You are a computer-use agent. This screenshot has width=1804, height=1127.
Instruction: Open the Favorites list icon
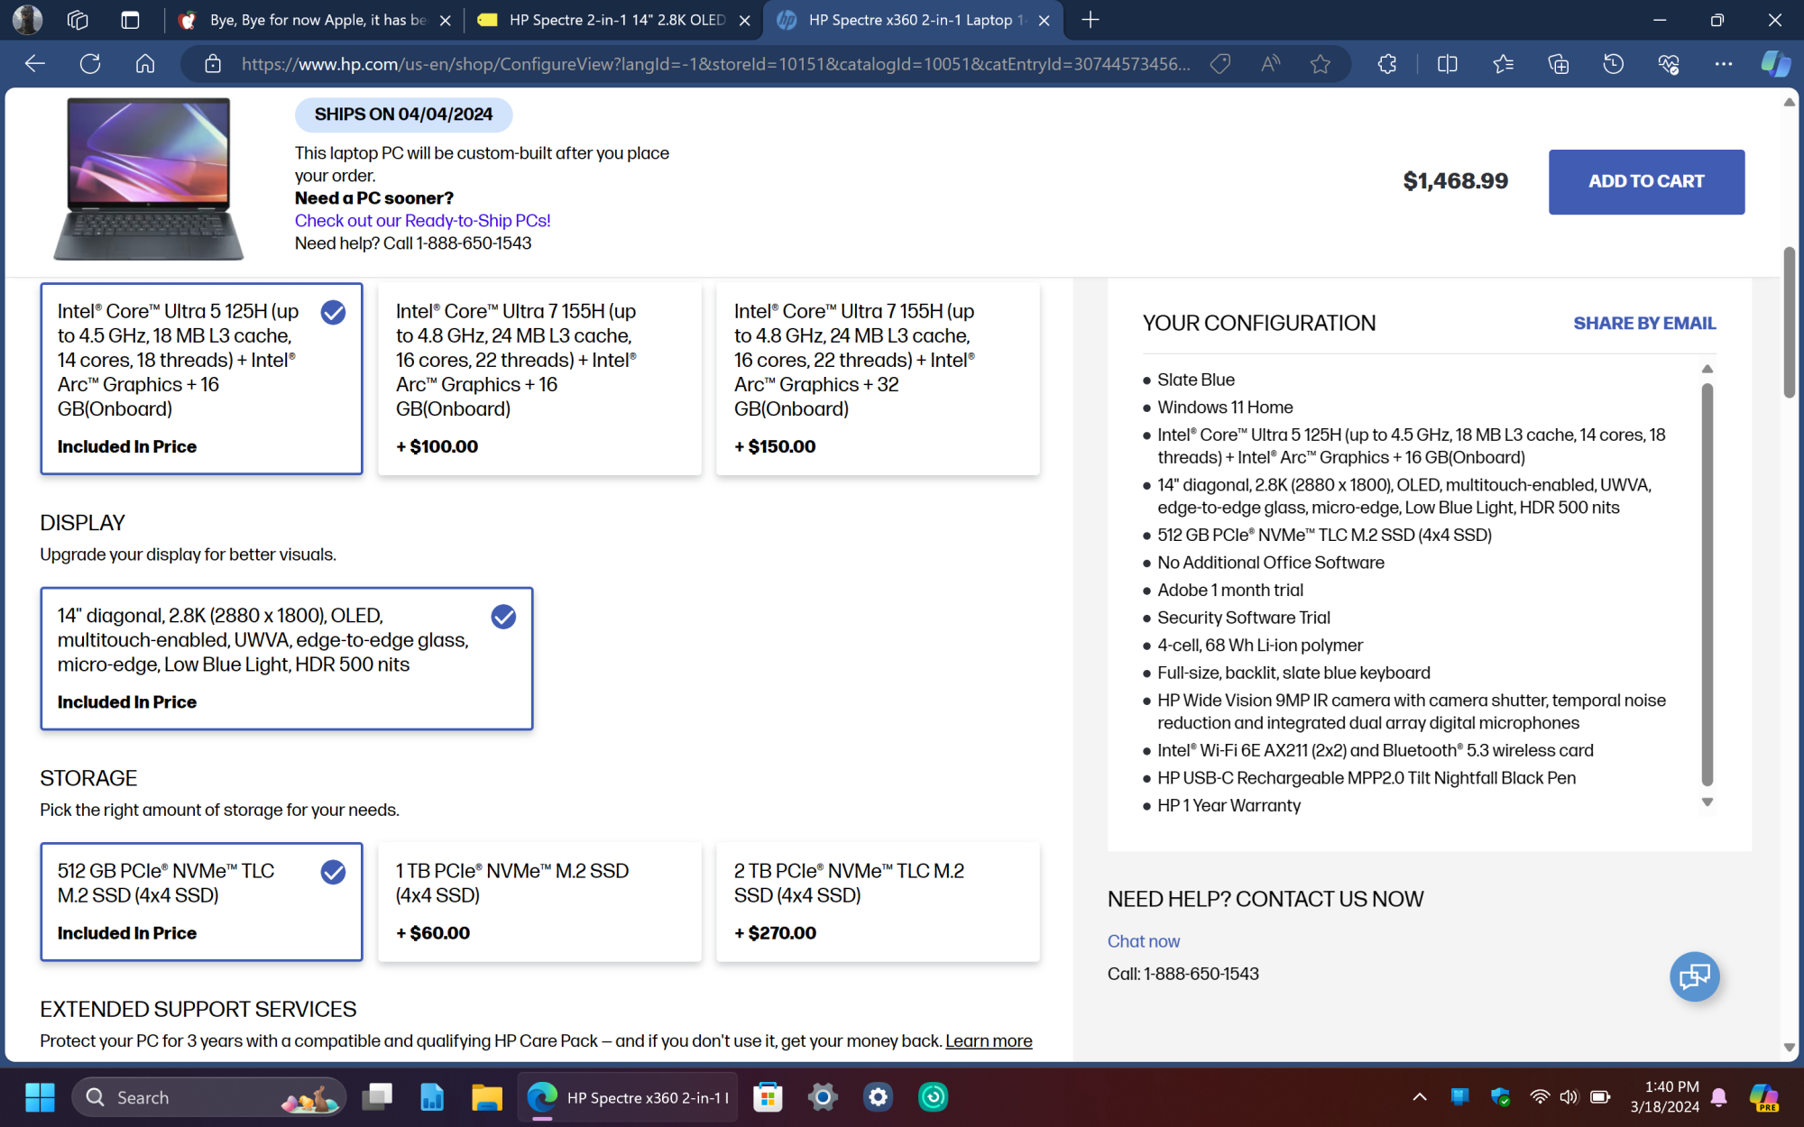pyautogui.click(x=1503, y=64)
